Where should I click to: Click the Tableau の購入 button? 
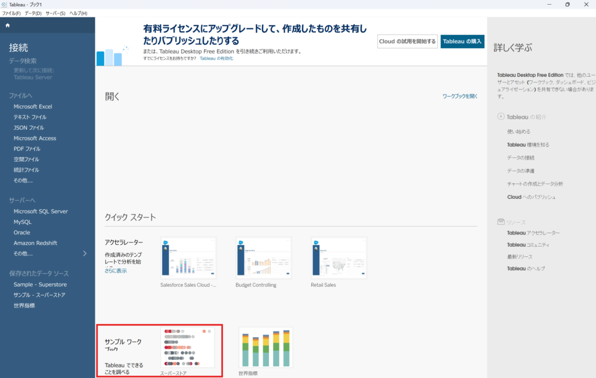(x=462, y=41)
